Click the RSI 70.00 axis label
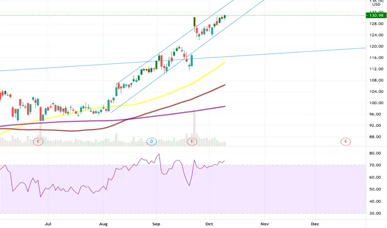The height and width of the screenshot is (228, 387). tap(375, 165)
